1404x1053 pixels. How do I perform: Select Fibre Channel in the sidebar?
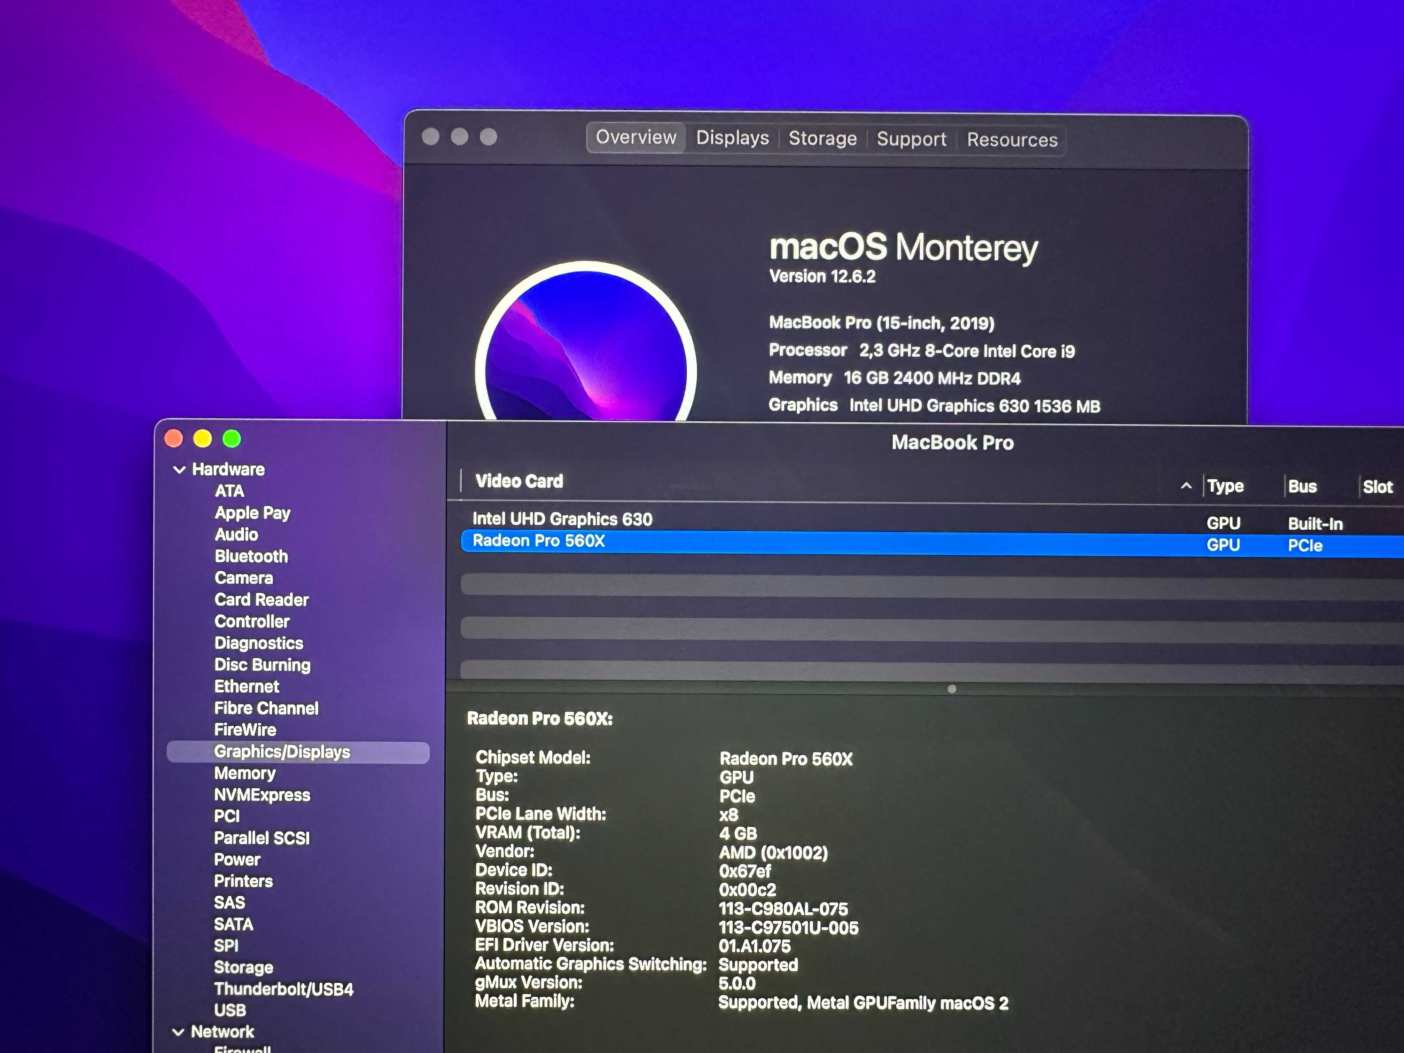coord(267,708)
